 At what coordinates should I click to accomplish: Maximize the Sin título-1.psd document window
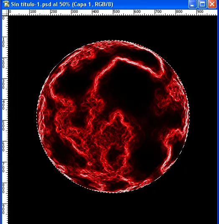click(x=202, y=4)
